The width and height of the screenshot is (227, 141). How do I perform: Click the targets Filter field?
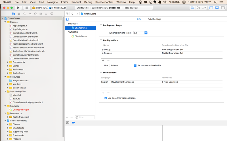pyautogui.click(x=85, y=117)
